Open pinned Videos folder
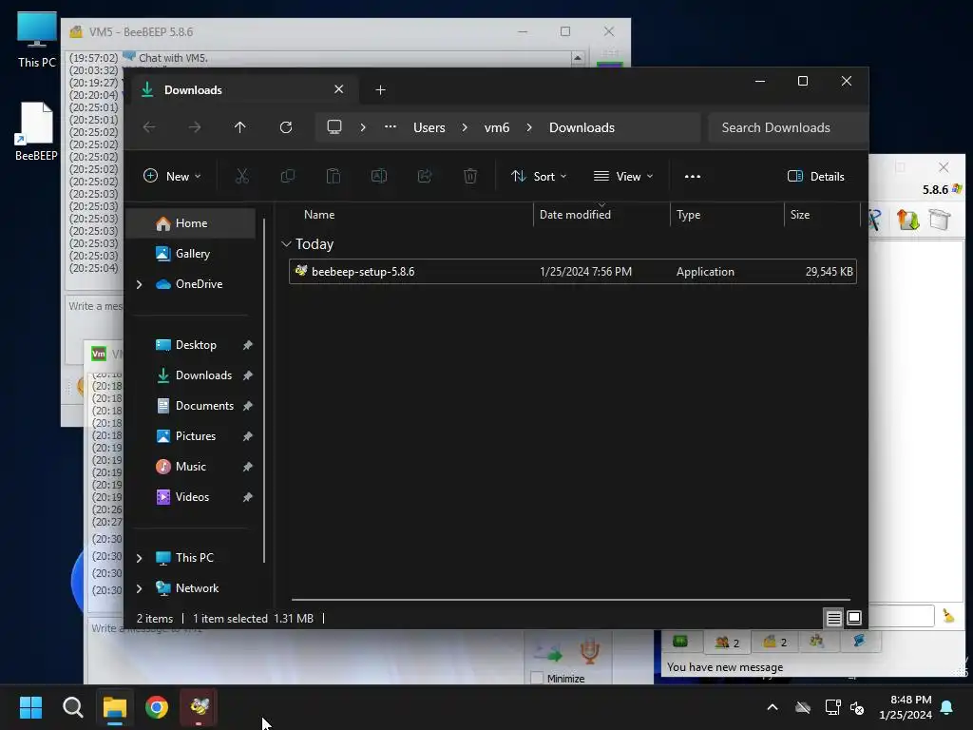Image resolution: width=973 pixels, height=730 pixels. point(192,496)
